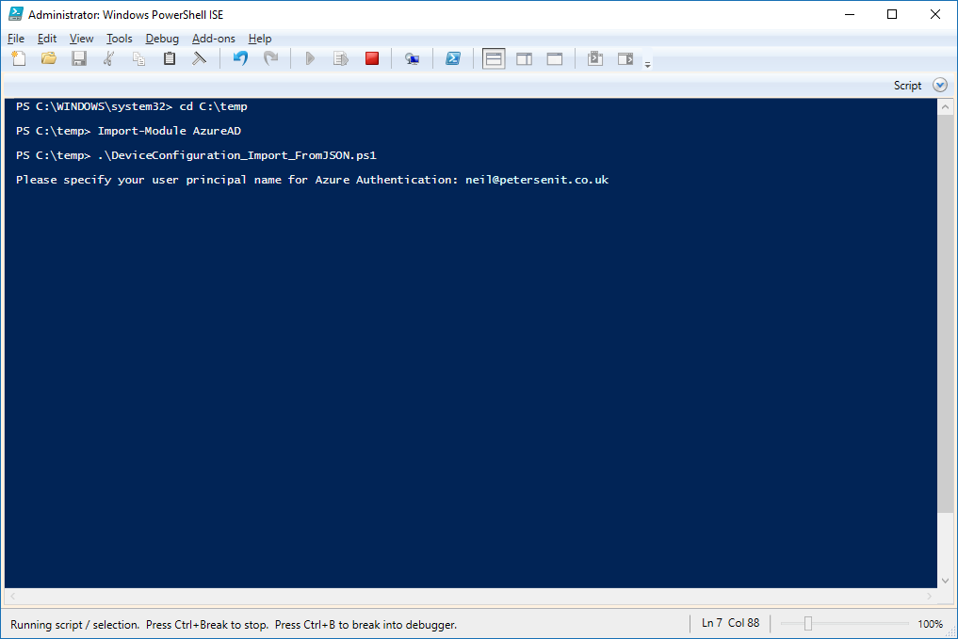Show the Command window icon
This screenshot has width=958, height=639.
coord(595,58)
